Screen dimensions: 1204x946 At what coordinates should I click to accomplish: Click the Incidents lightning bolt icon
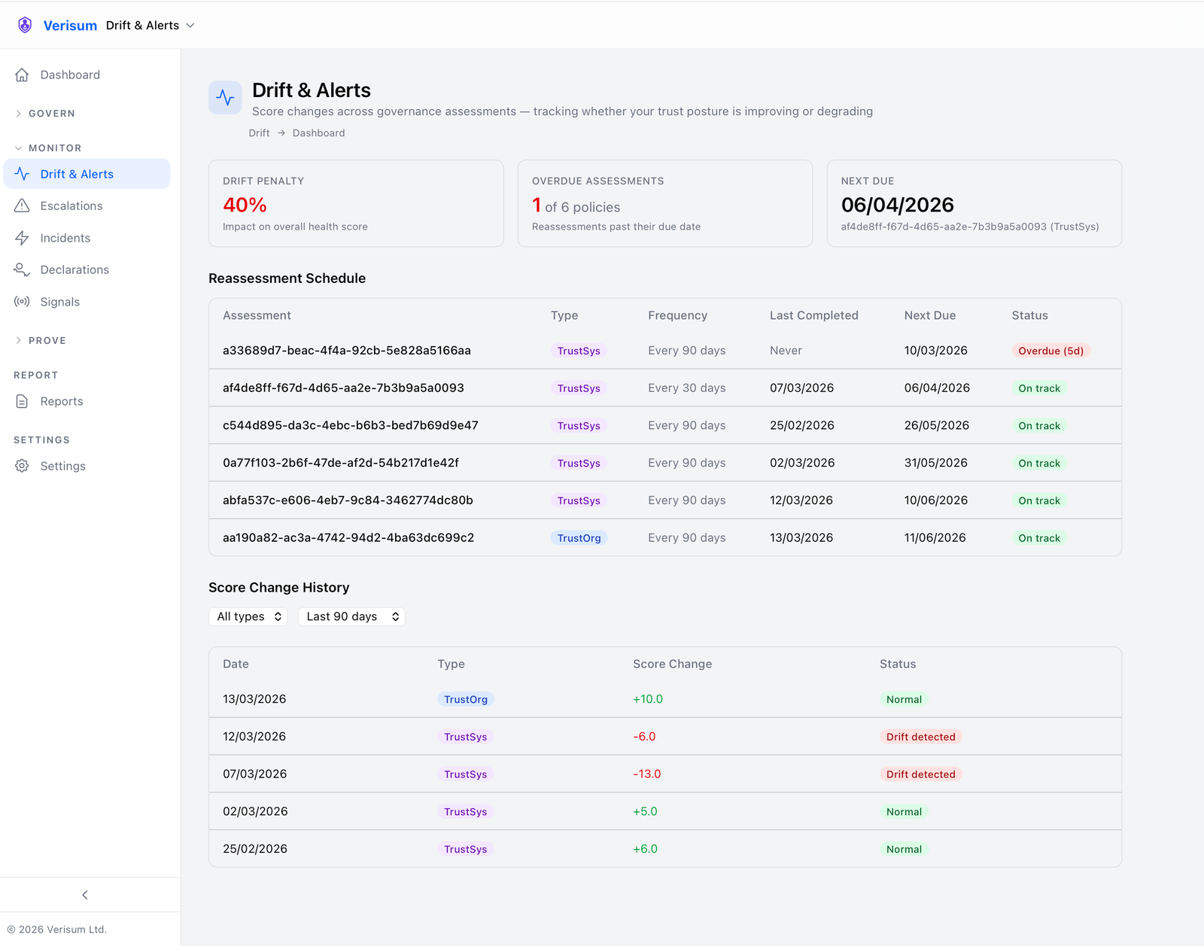click(21, 238)
